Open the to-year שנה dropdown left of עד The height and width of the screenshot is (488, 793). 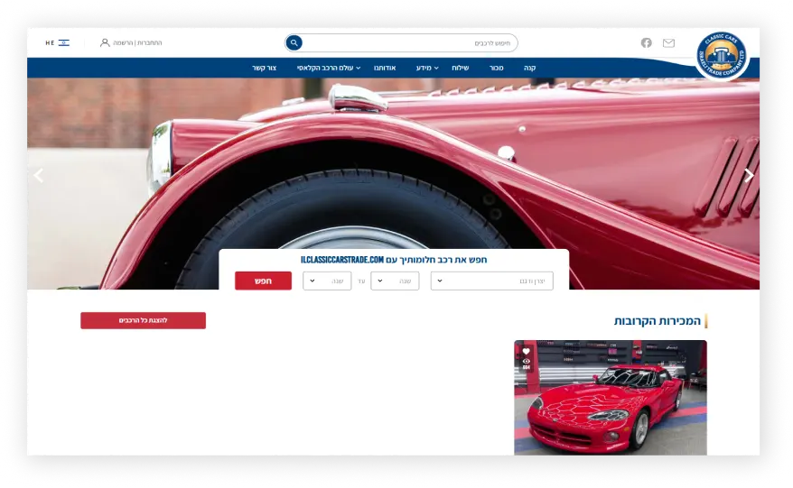tap(327, 281)
